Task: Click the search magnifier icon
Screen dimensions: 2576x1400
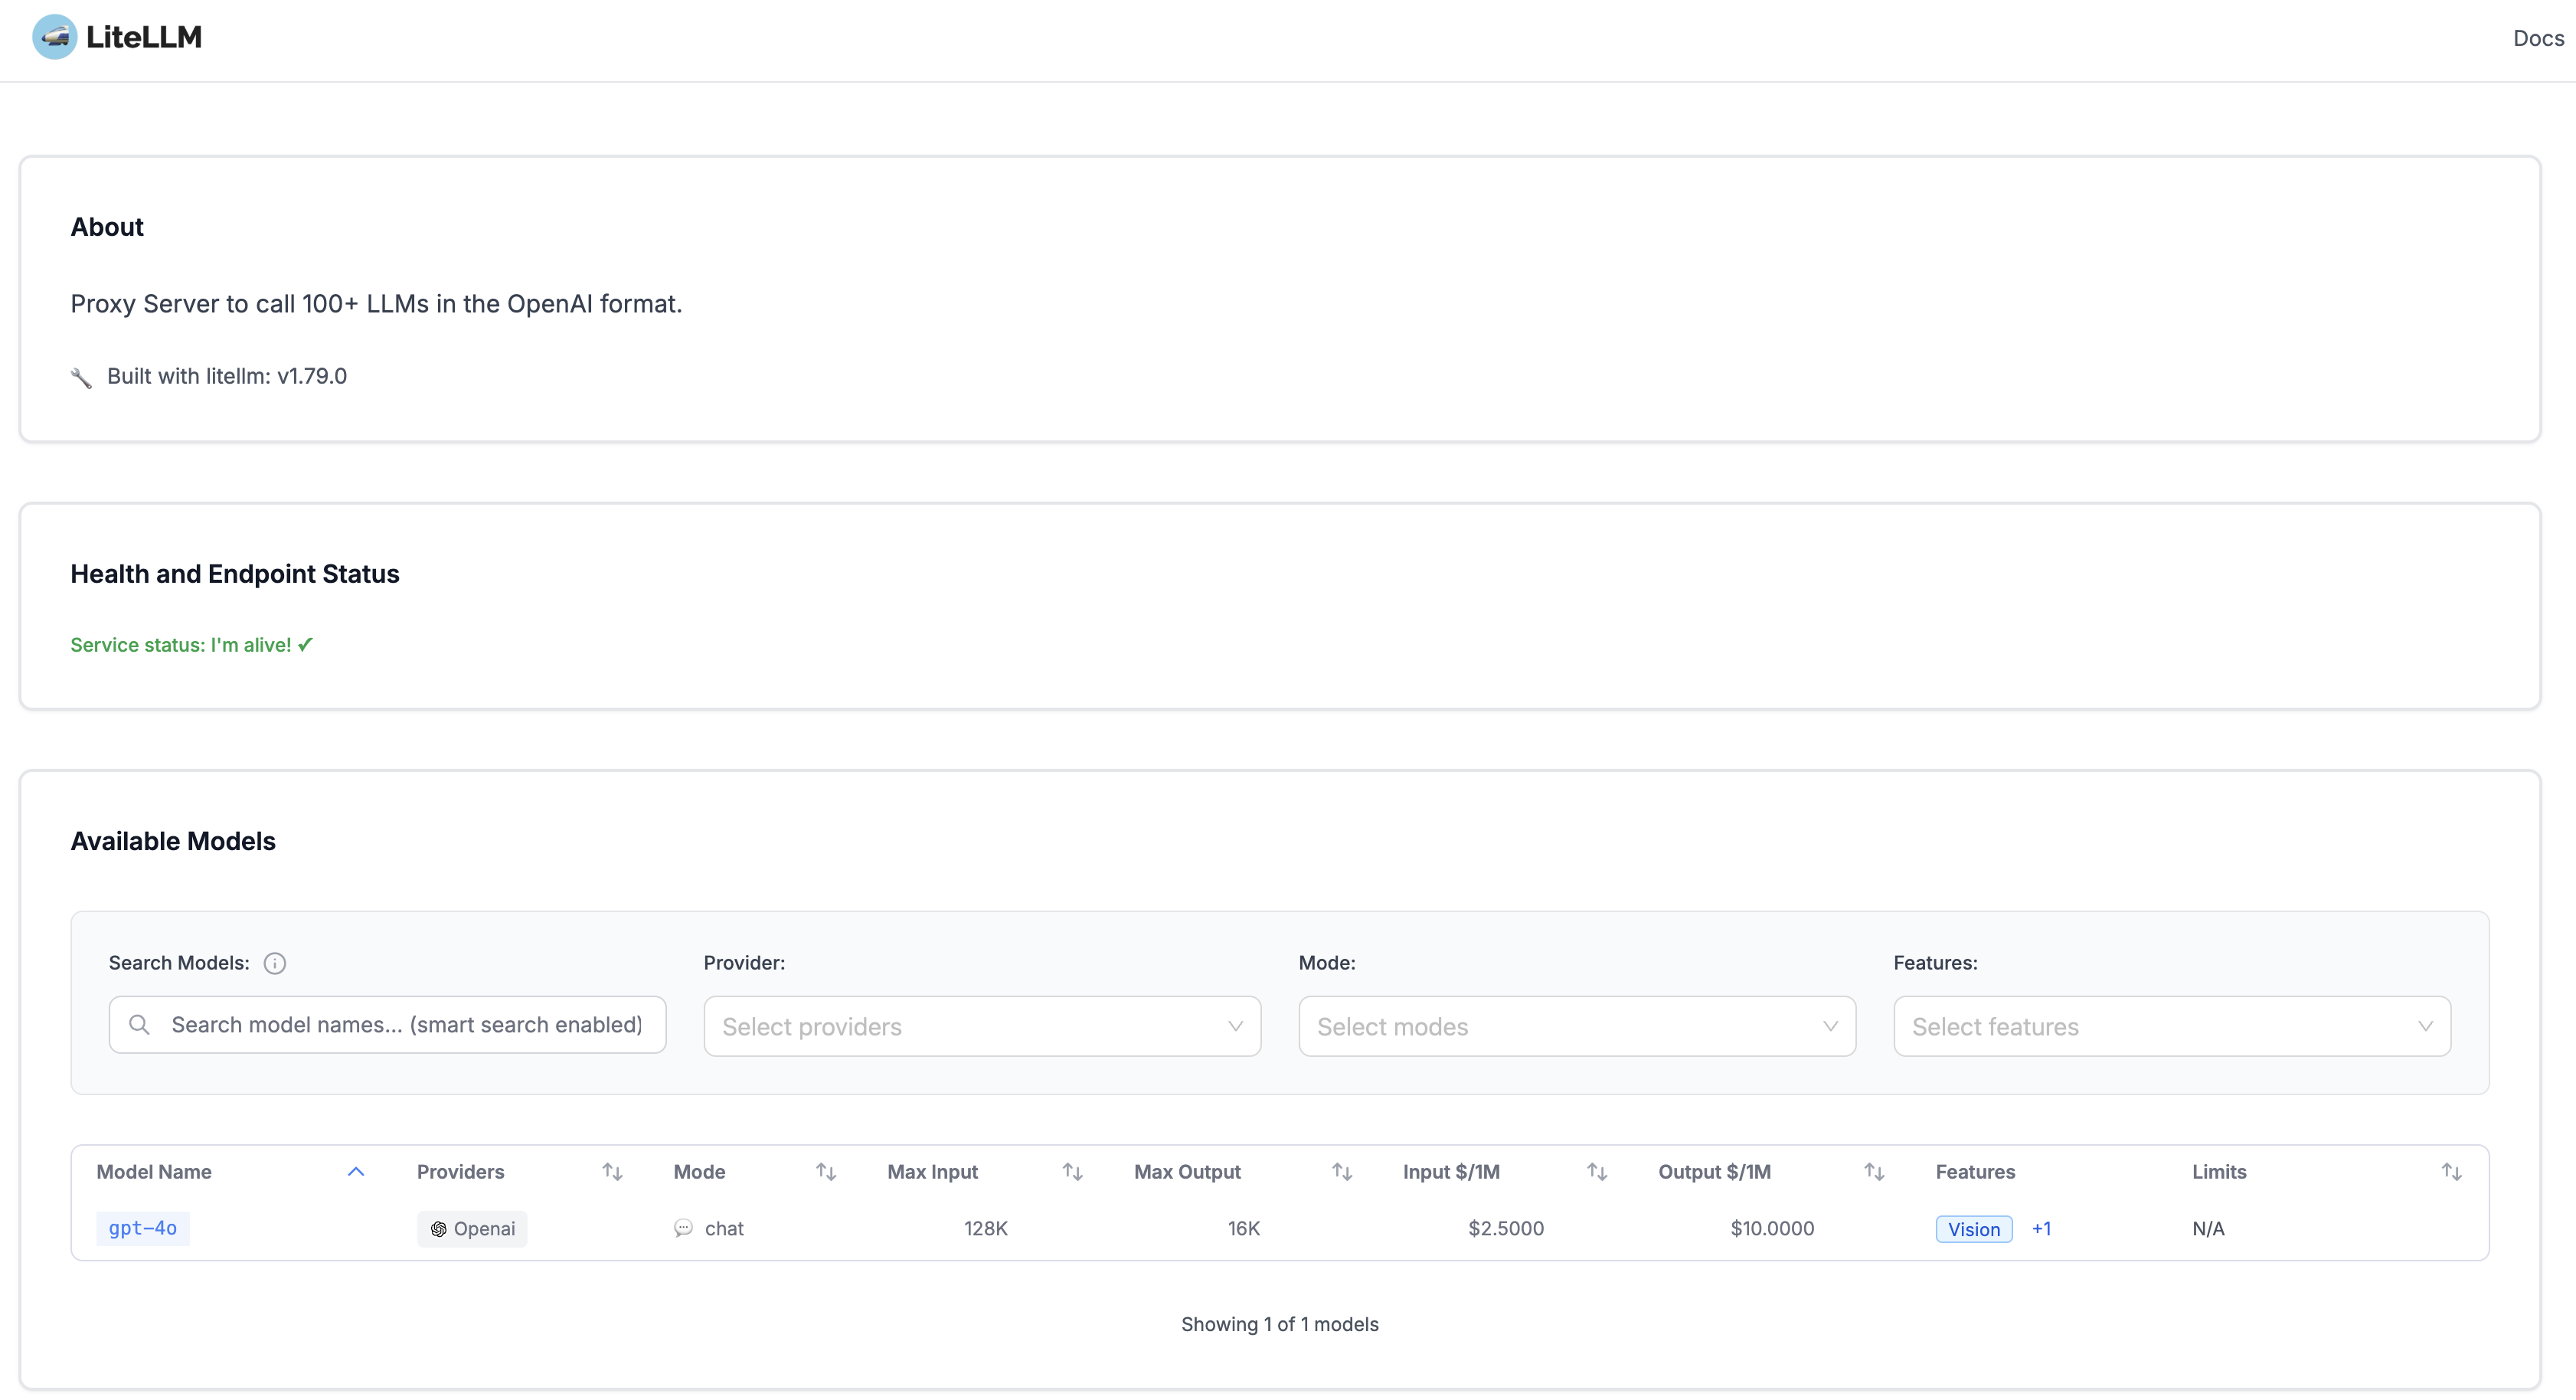Action: pos(140,1025)
